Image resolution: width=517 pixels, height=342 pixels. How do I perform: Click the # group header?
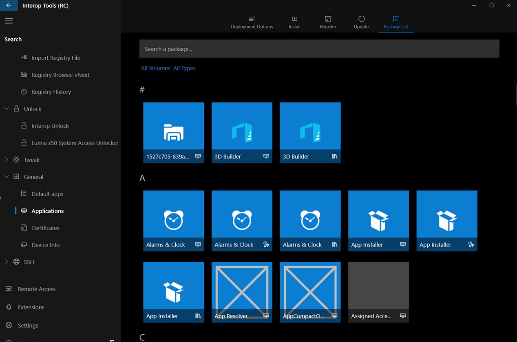(x=142, y=89)
